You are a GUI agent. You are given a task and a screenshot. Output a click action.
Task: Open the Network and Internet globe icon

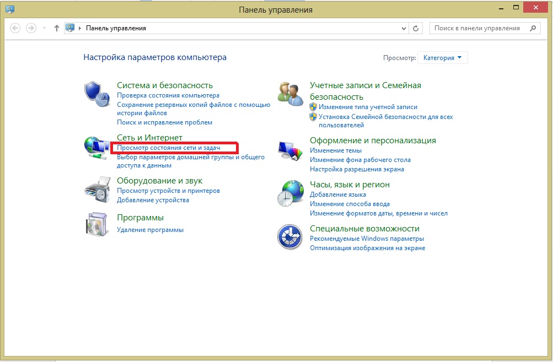96,147
